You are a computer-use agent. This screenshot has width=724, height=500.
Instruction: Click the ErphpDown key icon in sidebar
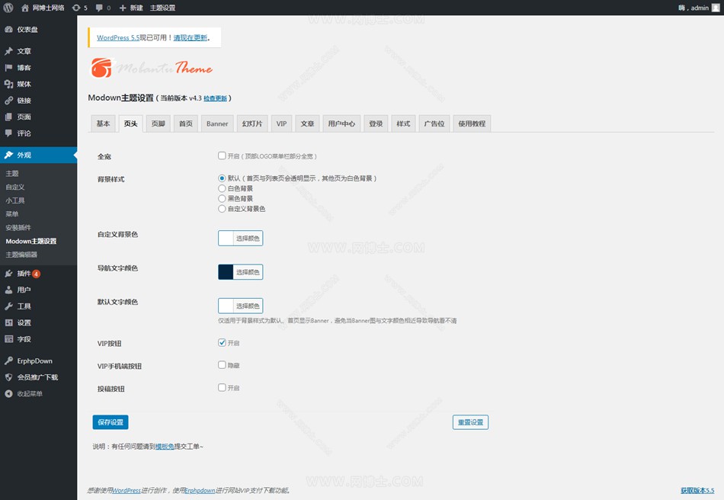[x=9, y=361]
